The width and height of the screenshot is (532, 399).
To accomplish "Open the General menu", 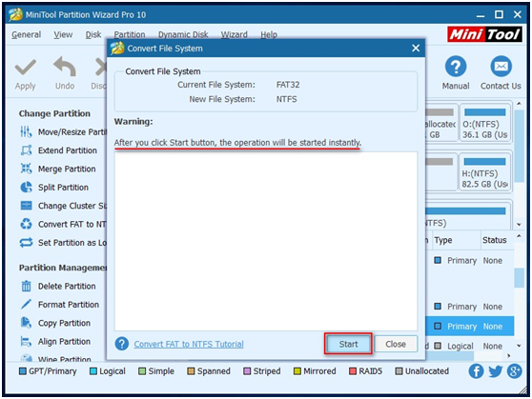I will click(26, 34).
